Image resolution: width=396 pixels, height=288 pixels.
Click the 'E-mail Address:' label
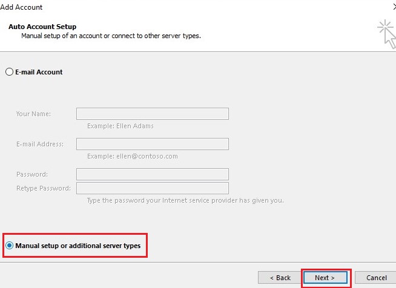tap(40, 144)
